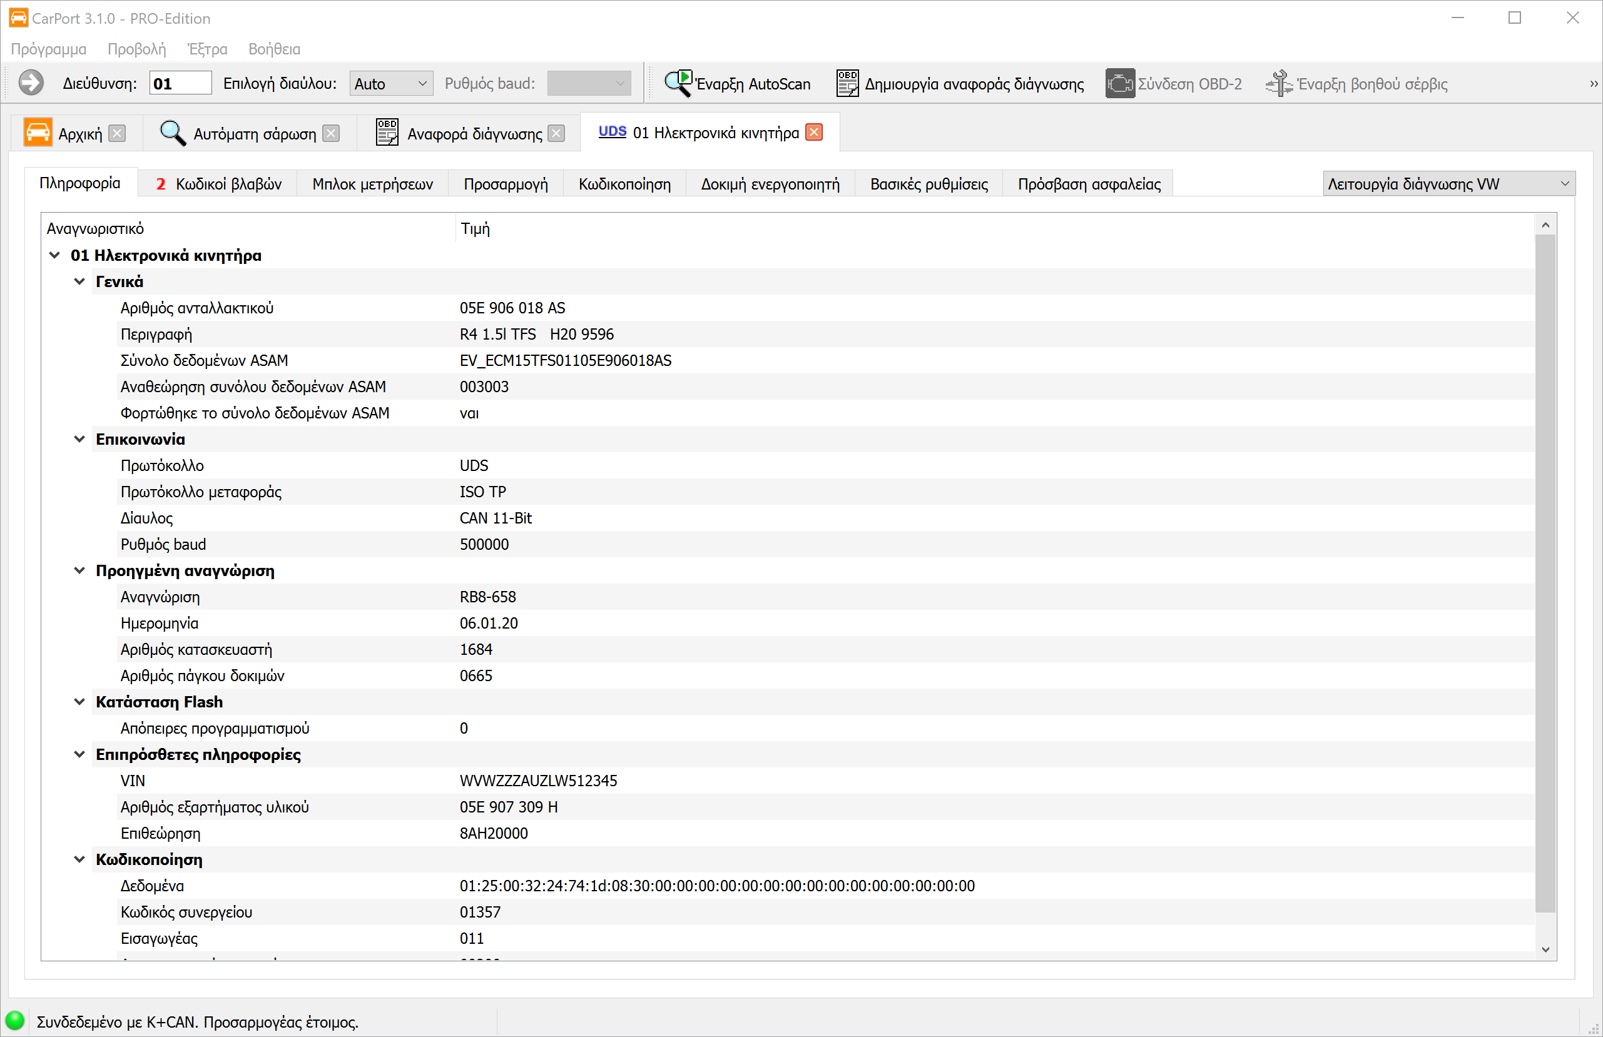Image resolution: width=1603 pixels, height=1037 pixels.
Task: Collapse the Επικοινωνία section
Action: pyautogui.click(x=79, y=439)
